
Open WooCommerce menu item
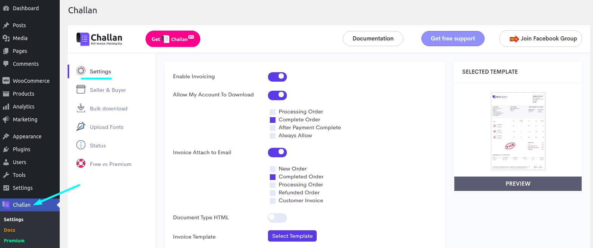tap(30, 81)
